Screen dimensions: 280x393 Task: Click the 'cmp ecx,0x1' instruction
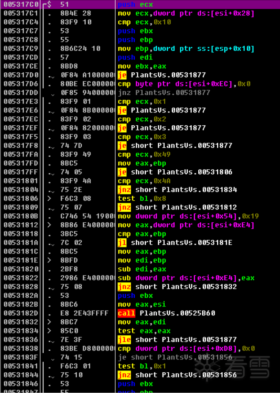tap(142, 101)
